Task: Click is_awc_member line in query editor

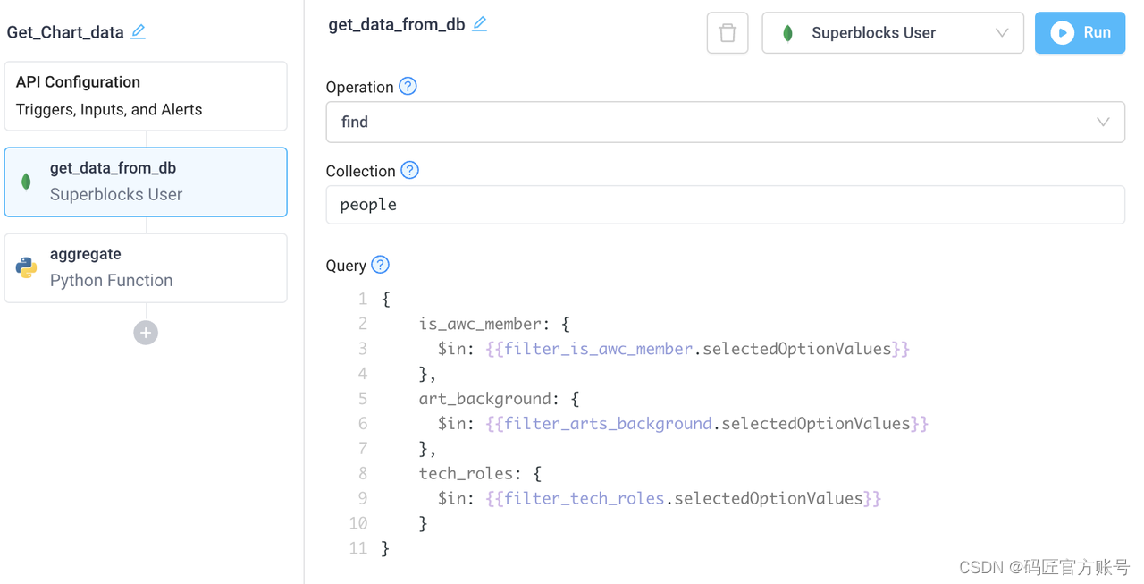Action: [494, 324]
